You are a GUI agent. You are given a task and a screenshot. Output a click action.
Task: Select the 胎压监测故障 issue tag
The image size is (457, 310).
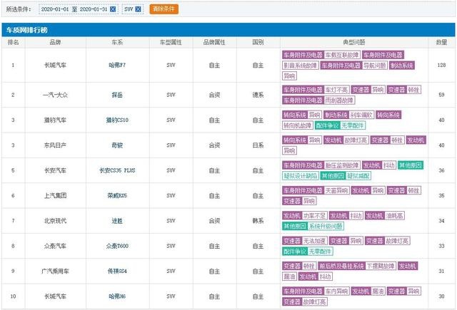342,165
